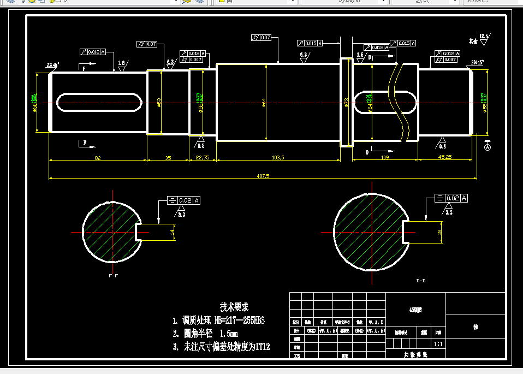This screenshot has height=374, width=523.
Task: Select the 1.6 roughness symbol right of ø73 collar
Action: (361, 57)
